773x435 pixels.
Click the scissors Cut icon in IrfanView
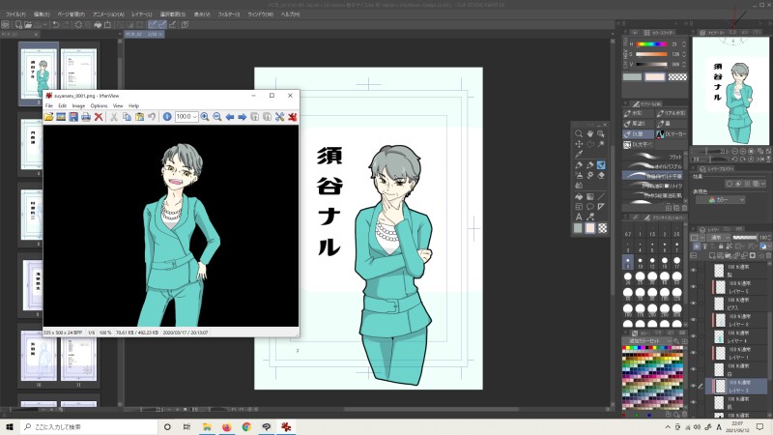tap(114, 117)
